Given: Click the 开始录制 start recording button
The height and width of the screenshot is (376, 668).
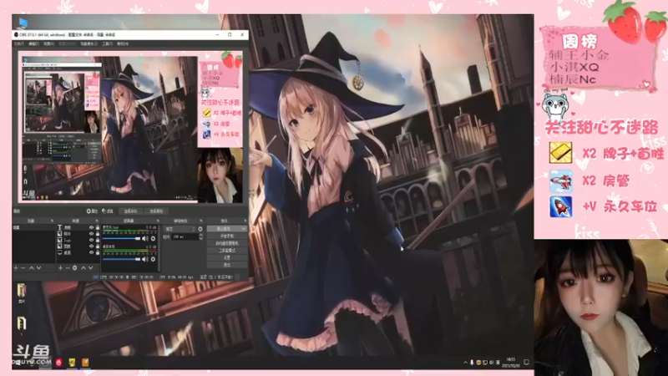Looking at the screenshot, I should [226, 236].
